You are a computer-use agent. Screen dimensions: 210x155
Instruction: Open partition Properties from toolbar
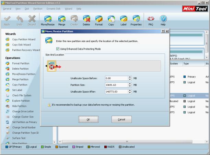[x=136, y=21]
